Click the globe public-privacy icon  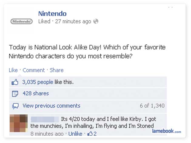point(96,21)
